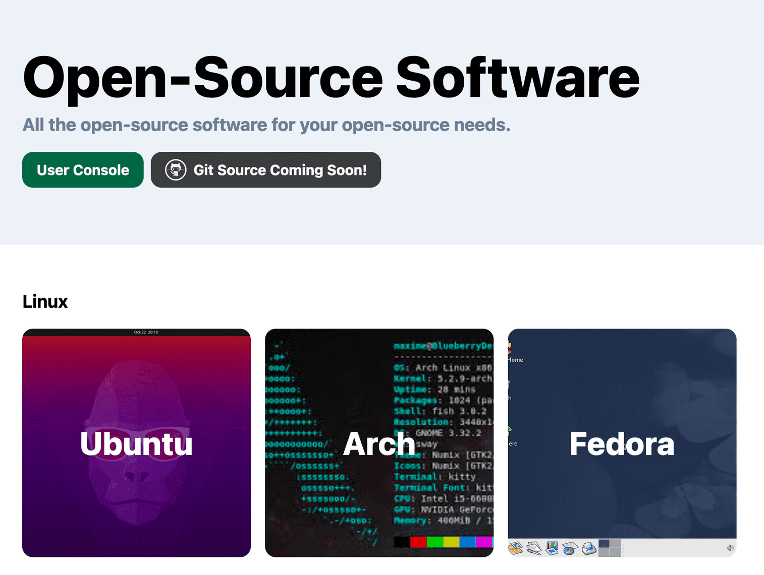
Task: Select the workspace switcher grid in Fedora panel
Action: (609, 548)
